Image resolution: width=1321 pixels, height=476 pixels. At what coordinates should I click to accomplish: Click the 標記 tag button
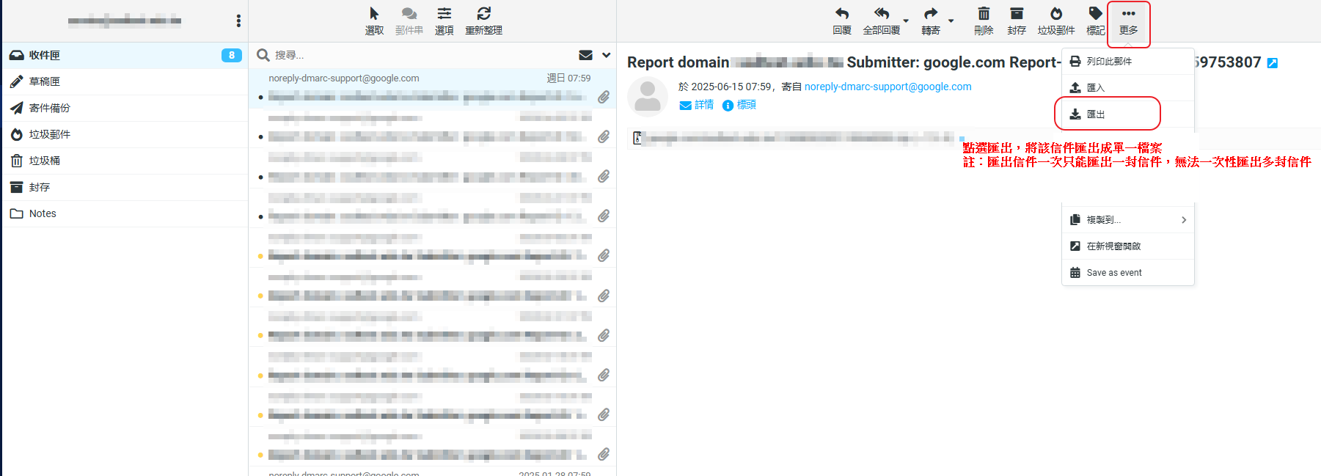pyautogui.click(x=1096, y=21)
